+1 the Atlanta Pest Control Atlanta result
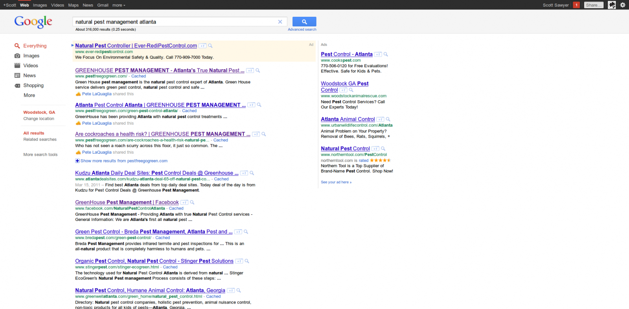This screenshot has height=309, width=629. (251, 105)
